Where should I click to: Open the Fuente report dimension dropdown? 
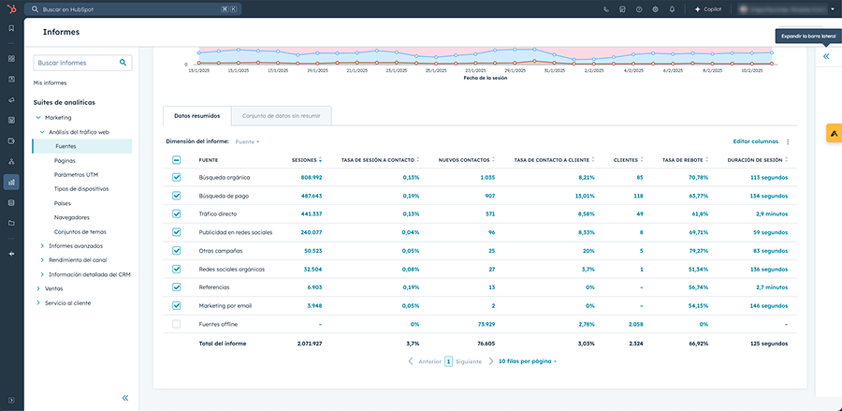pyautogui.click(x=247, y=141)
